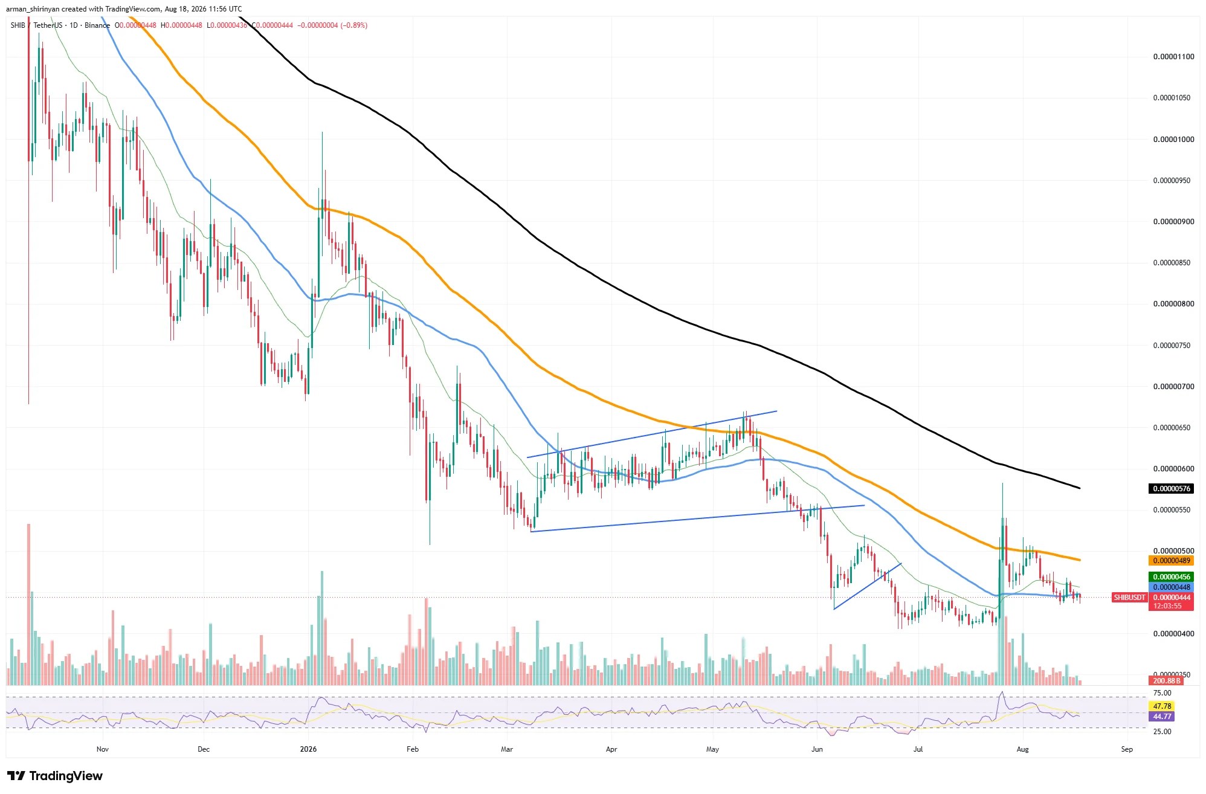
Task: Click the orange 0.00000489 price label
Action: point(1171,561)
